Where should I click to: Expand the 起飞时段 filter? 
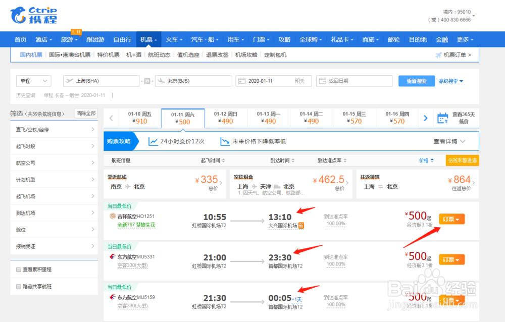coord(54,146)
